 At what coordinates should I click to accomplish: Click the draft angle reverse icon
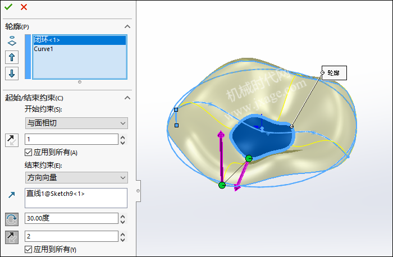click(12, 219)
